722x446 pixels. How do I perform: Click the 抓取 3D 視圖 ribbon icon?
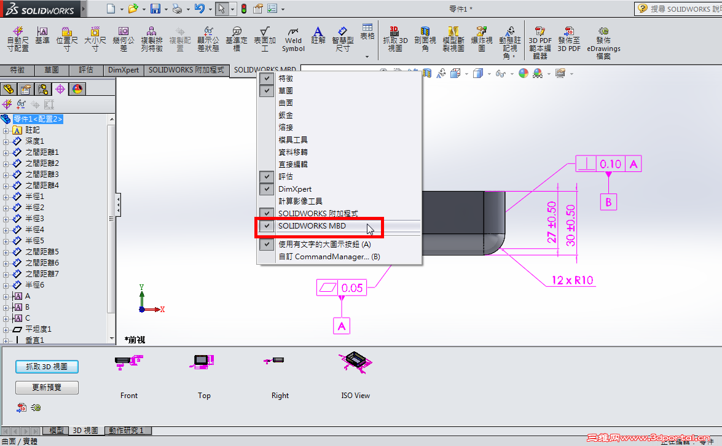tap(395, 39)
